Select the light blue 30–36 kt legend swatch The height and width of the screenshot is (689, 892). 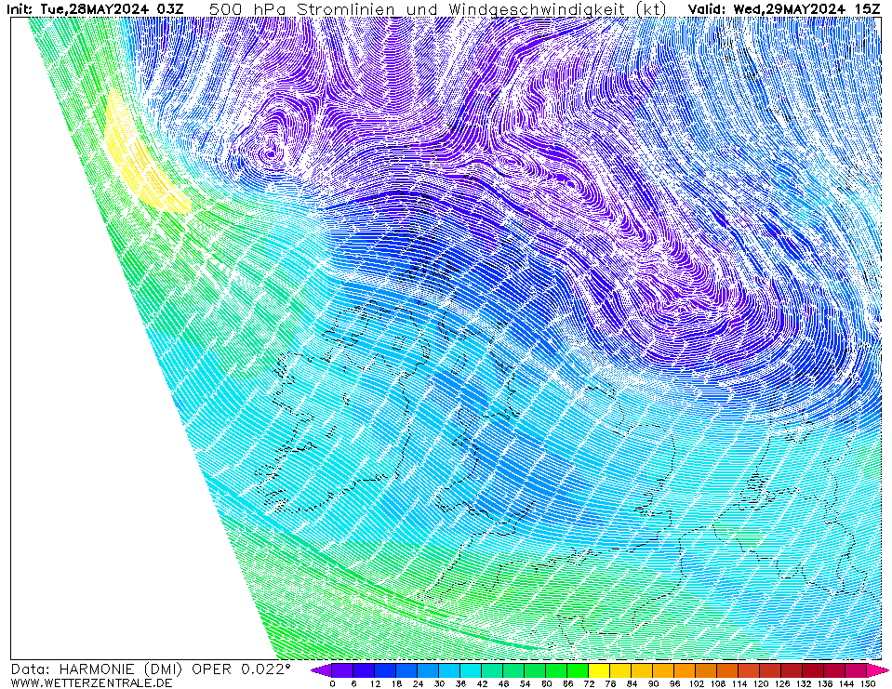449,670
